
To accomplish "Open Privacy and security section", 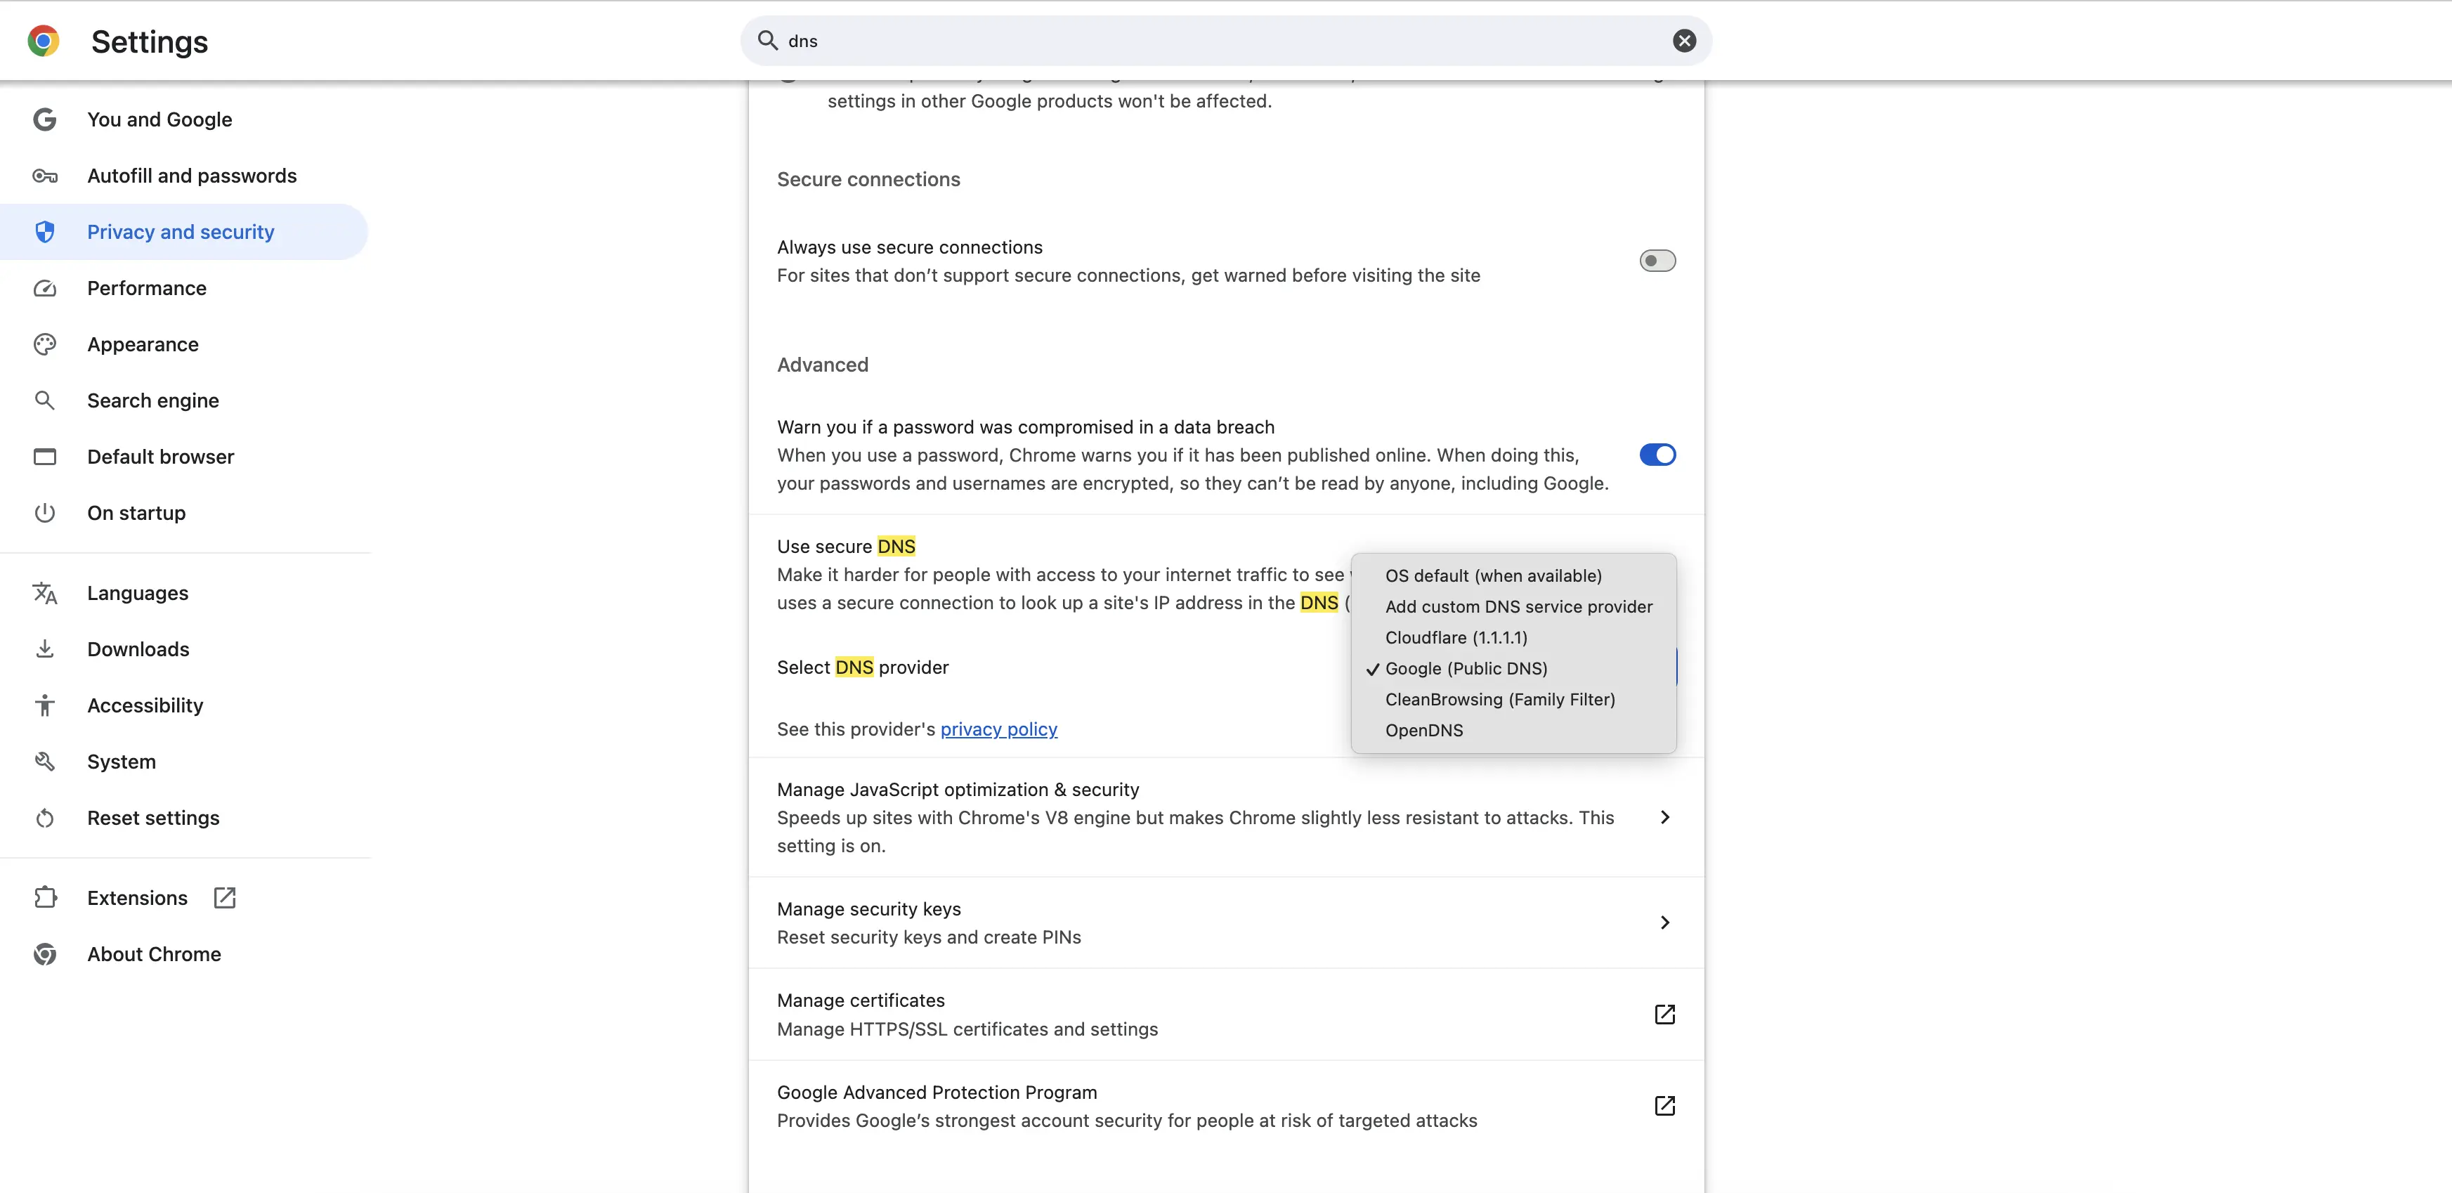I will [183, 233].
